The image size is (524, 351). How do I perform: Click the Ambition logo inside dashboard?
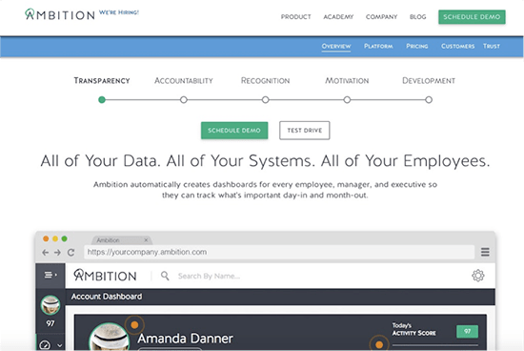click(105, 276)
